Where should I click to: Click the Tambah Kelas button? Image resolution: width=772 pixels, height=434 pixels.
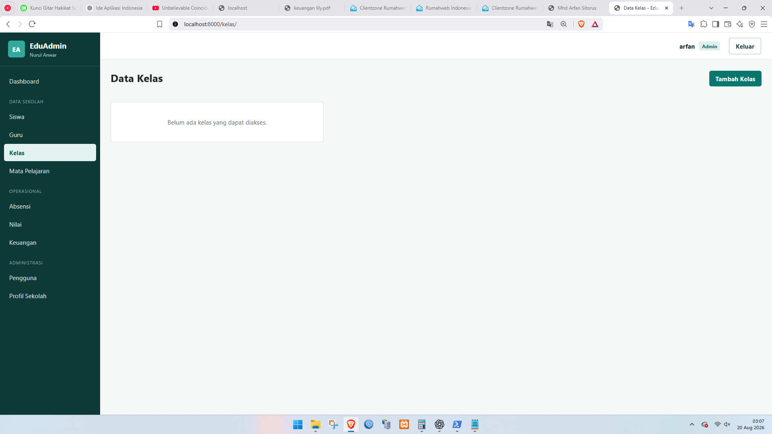coord(735,79)
